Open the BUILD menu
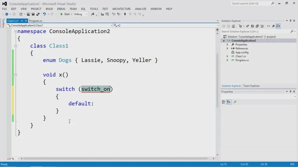This screenshot has height=167, width=298. tap(49, 9)
